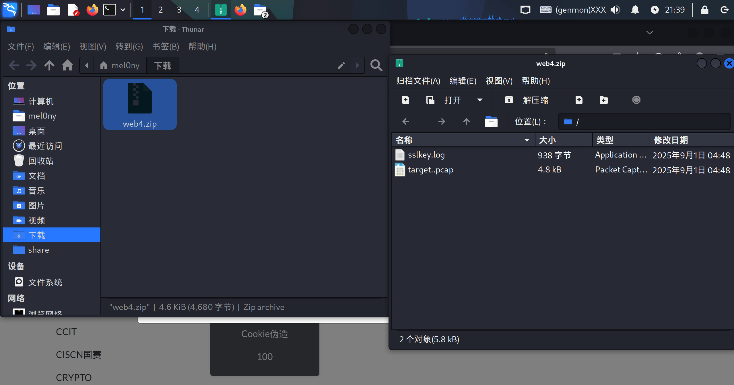Image resolution: width=734 pixels, height=385 pixels.
Task: Click the mel0ny path bar button
Action: (x=120, y=66)
